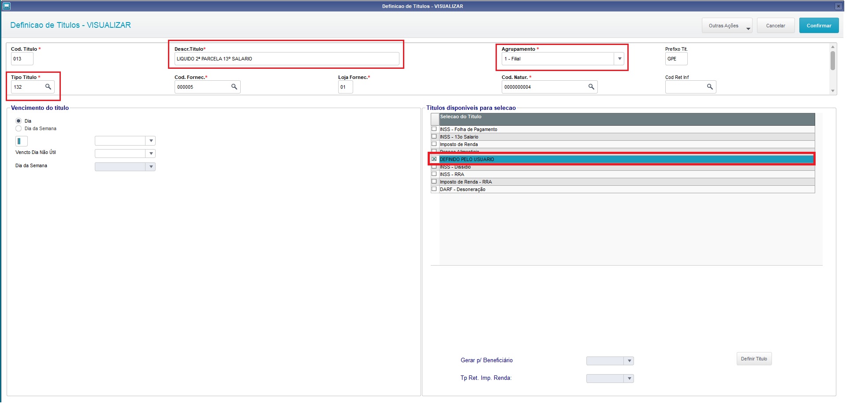850x405 pixels.
Task: Open the Tp Ret. Imp. Renda dropdown
Action: click(630, 379)
